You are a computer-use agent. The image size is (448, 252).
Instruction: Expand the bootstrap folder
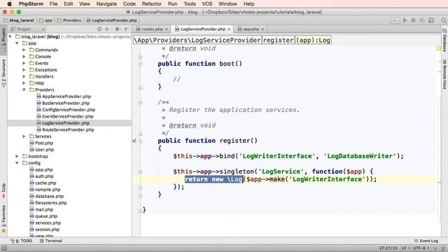click(17, 156)
